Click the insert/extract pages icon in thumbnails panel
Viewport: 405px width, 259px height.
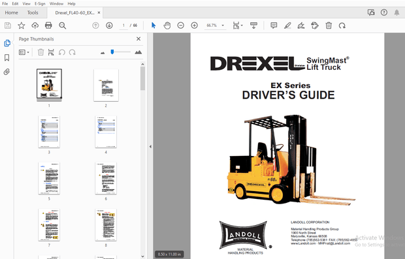[x=51, y=52]
